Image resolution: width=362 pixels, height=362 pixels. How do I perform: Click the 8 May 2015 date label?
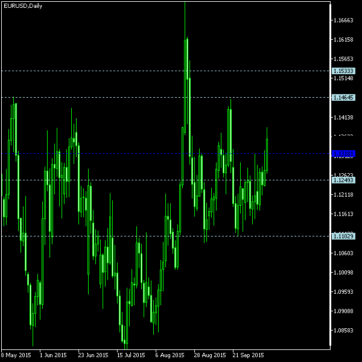point(16,355)
